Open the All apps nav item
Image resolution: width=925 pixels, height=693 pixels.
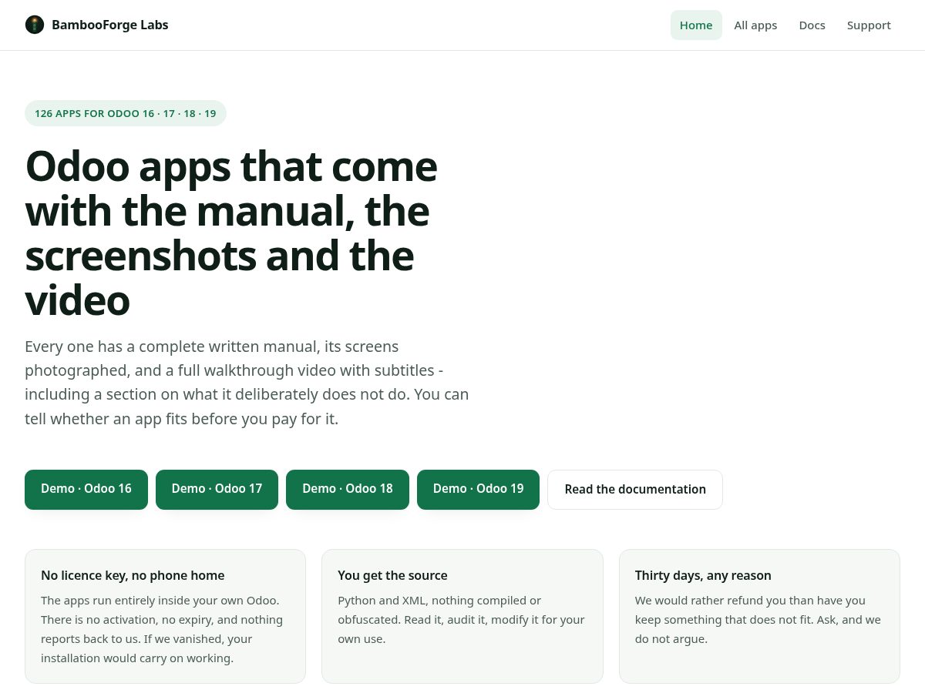755,25
